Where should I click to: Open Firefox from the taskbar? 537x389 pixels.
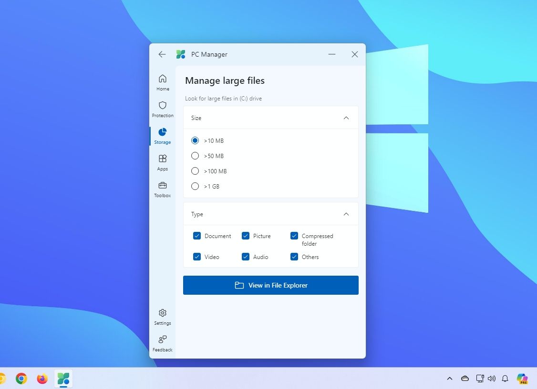click(x=42, y=379)
